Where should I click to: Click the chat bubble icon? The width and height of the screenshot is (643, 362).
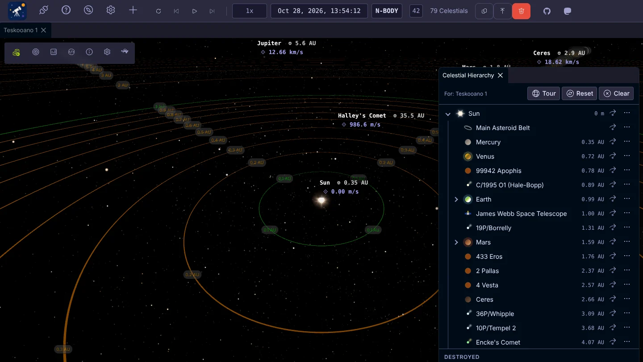(568, 11)
